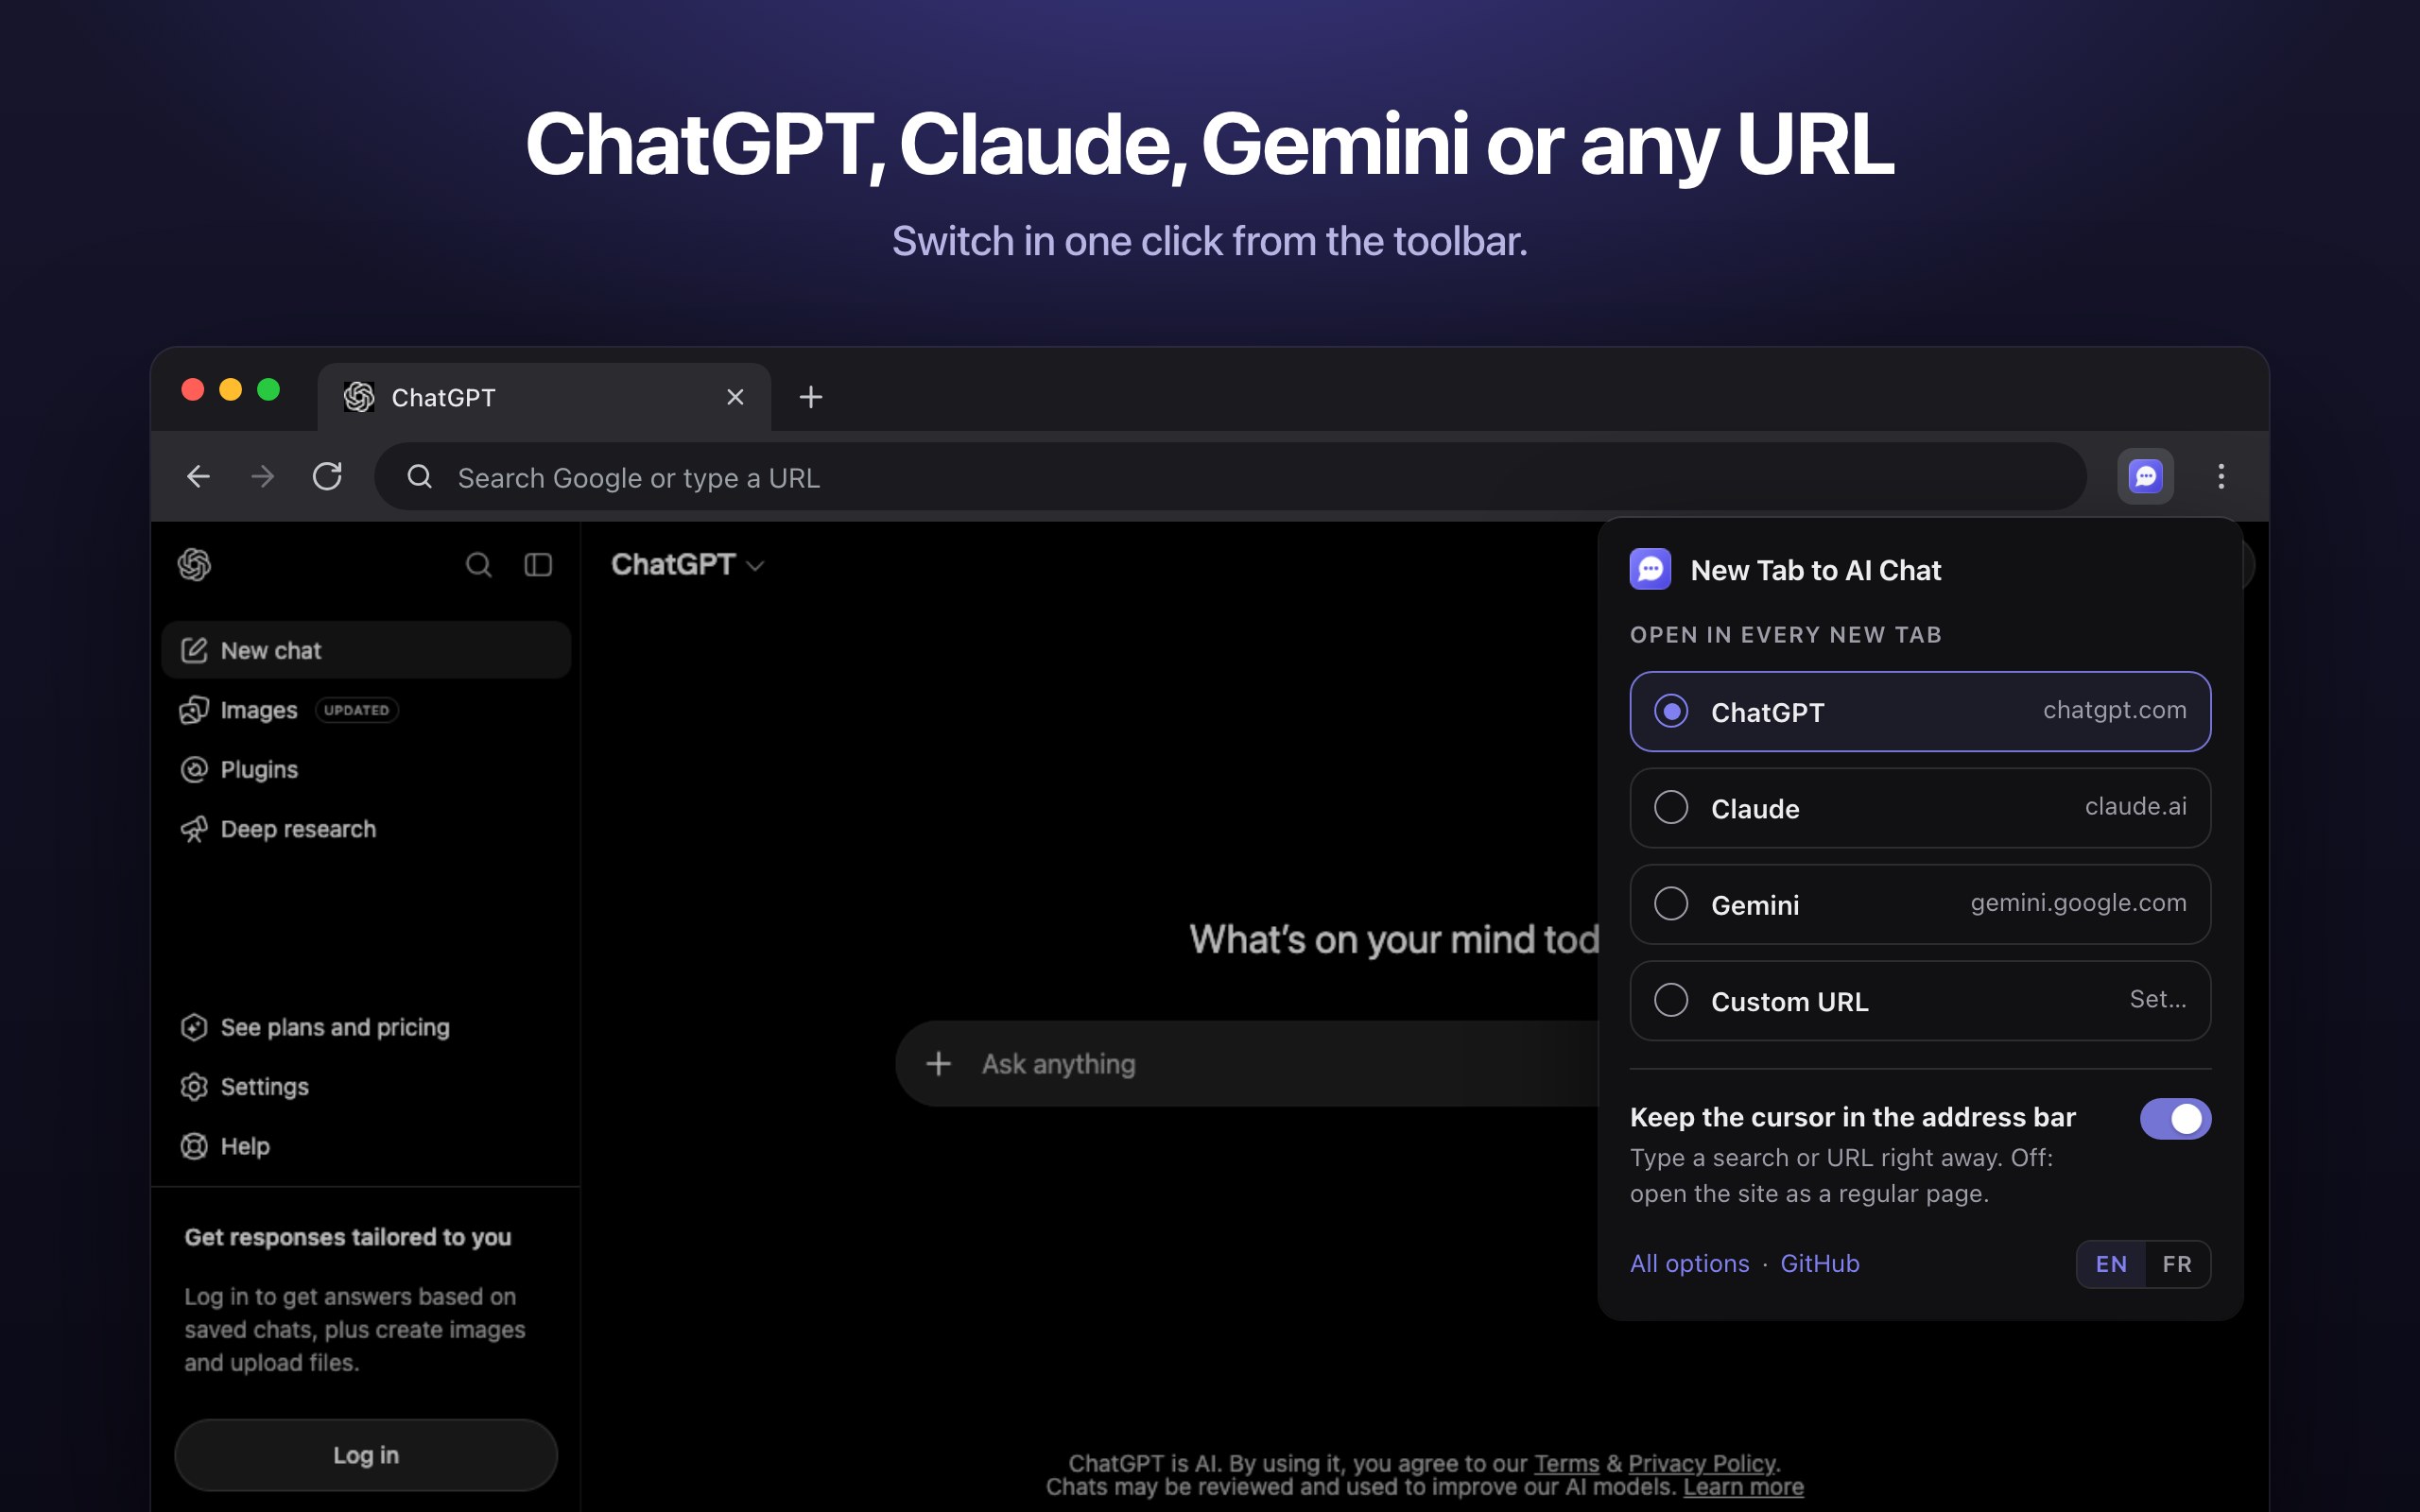This screenshot has width=2420, height=1512.
Task: Switch popup language to FR
Action: click(2177, 1264)
